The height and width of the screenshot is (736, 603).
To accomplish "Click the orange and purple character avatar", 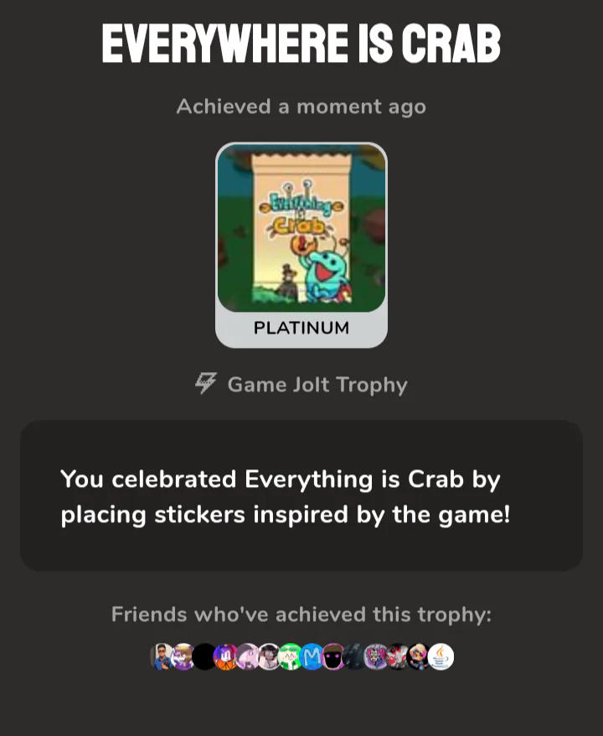I will [x=225, y=656].
